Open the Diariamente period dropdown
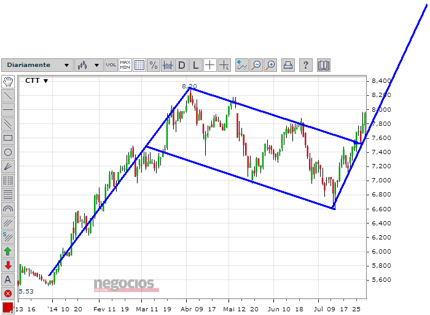The height and width of the screenshot is (315, 430). coord(37,65)
